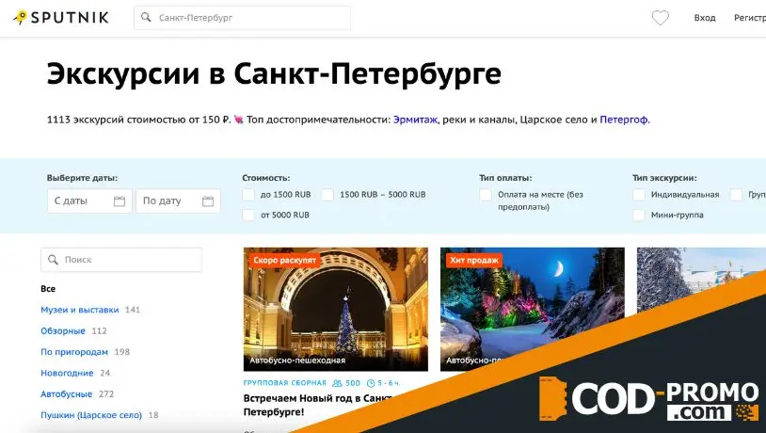
Task: Open favorites via heart icon
Action: 660,18
